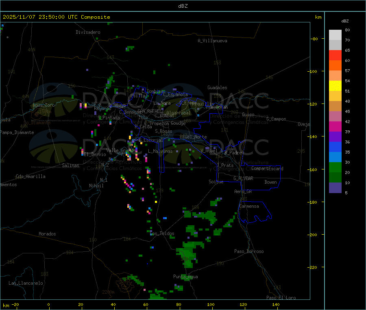Select the 'Guadales' map label
Image resolution: width=366 pixels, height=310 pixels.
point(217,88)
